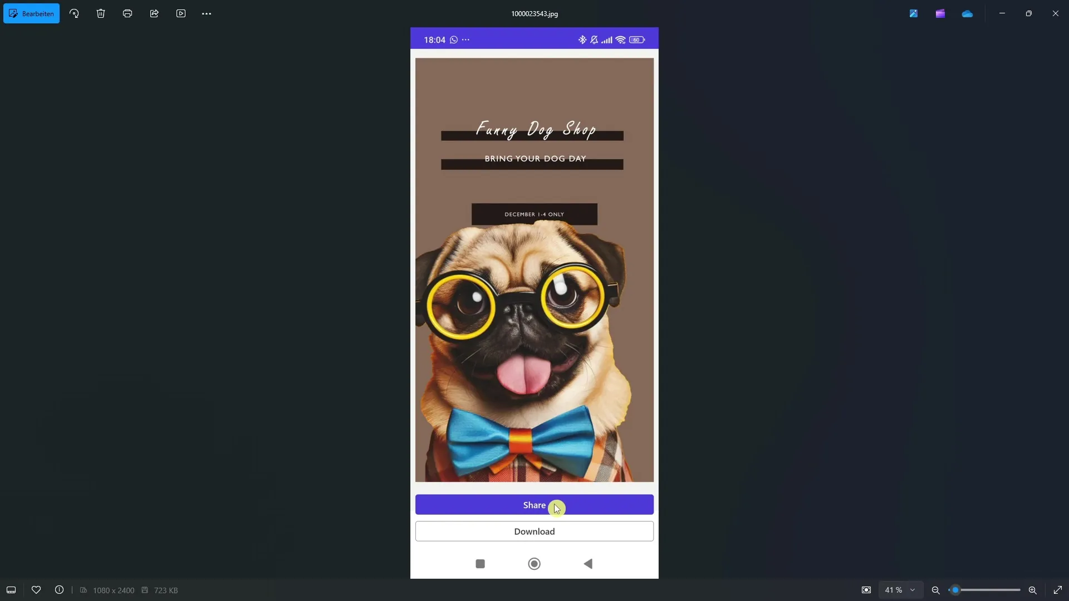Toggle the image info icon in status bar

click(x=60, y=590)
